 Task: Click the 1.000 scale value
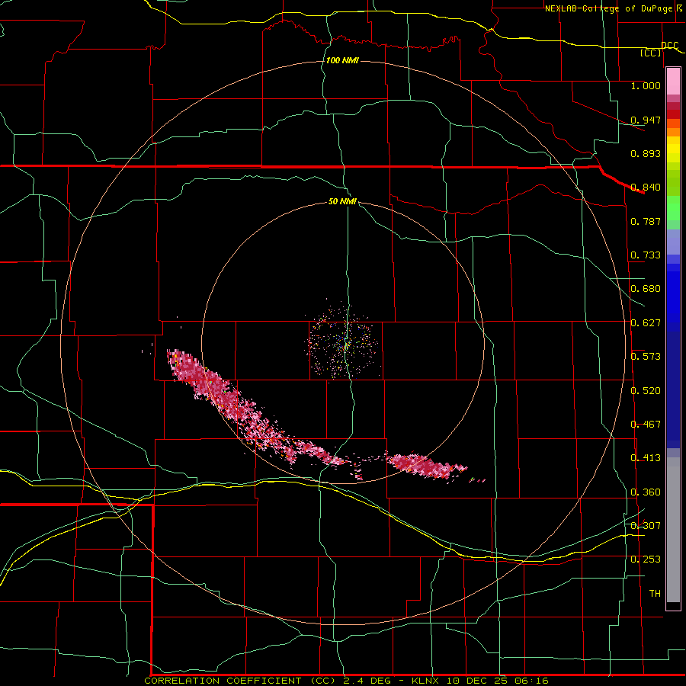click(x=646, y=85)
